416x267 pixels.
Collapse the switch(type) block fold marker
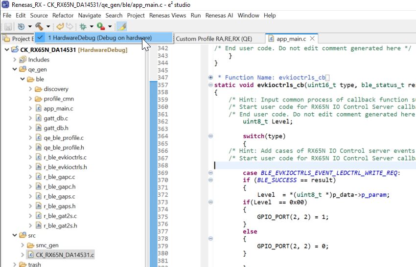click(x=210, y=136)
